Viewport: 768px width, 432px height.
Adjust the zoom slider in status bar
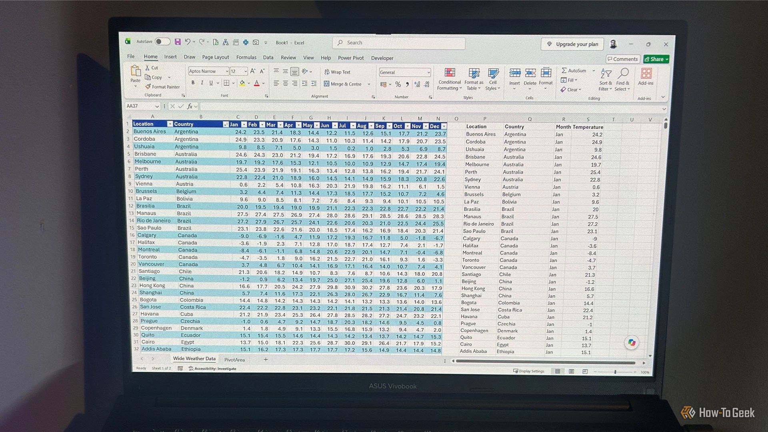coord(615,372)
